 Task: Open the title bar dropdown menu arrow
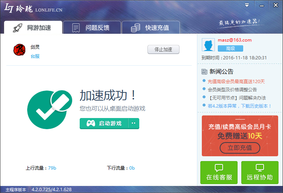247,5
